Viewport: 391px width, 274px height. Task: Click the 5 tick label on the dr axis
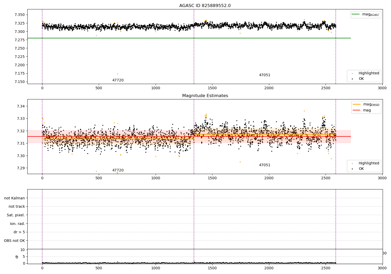(24, 257)
